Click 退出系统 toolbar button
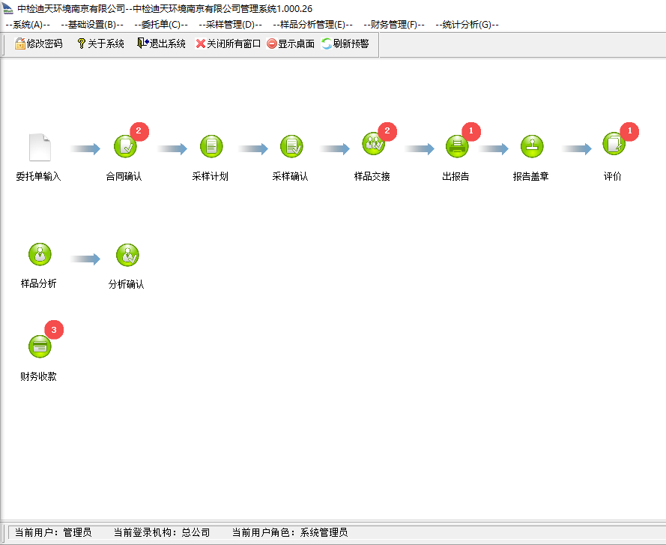 (161, 43)
